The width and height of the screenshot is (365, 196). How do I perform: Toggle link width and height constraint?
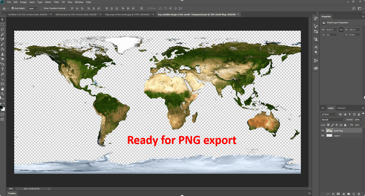341,30
